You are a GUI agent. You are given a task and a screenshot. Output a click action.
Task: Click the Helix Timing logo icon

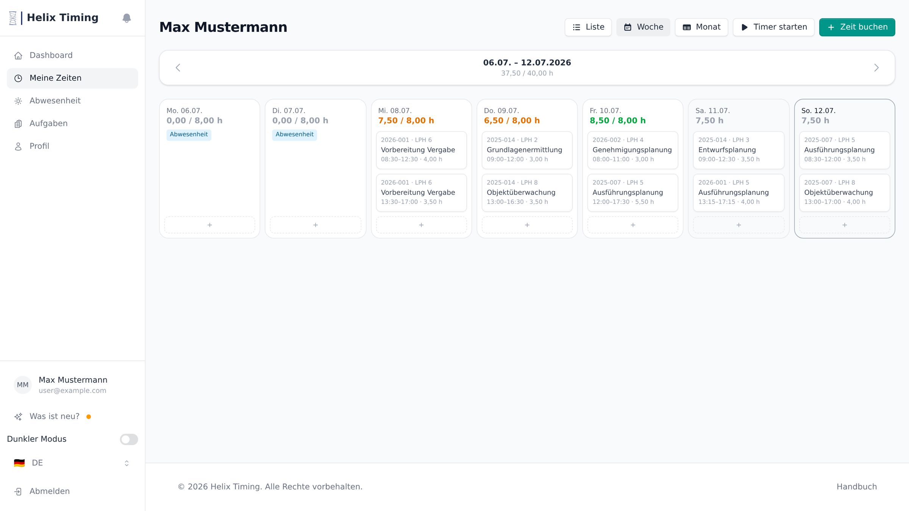tap(13, 18)
